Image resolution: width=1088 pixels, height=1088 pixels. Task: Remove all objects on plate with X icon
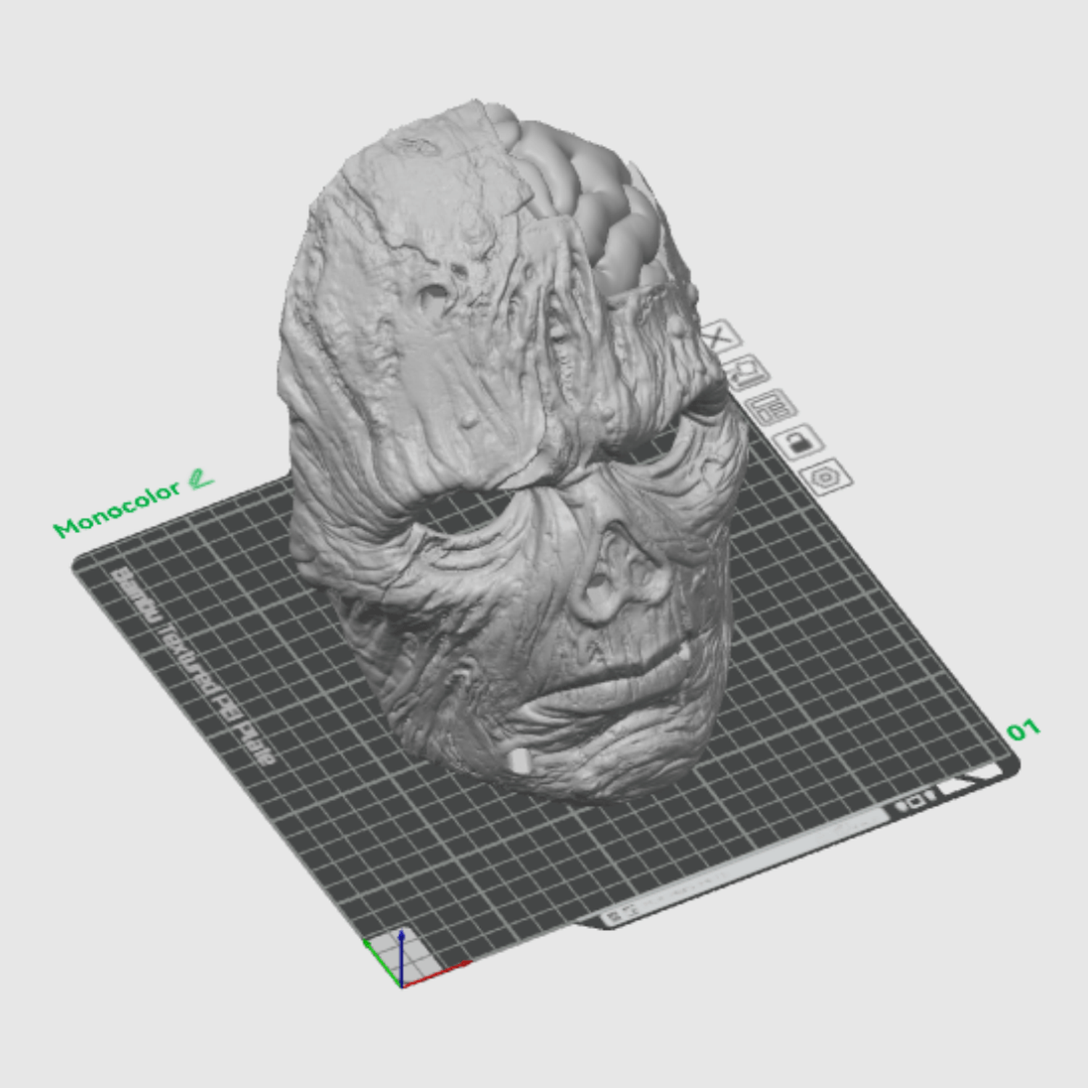720,337
